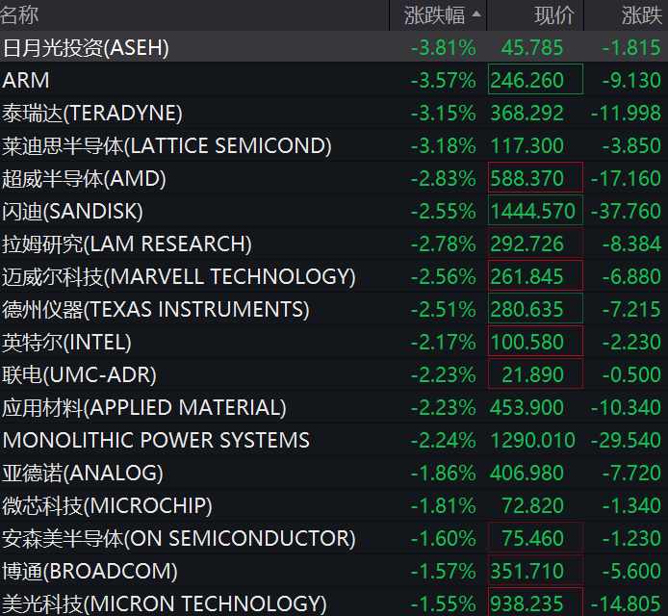Select MONOLITHIC POWER SYSTEMS row
The width and height of the screenshot is (668, 616).
(334, 440)
